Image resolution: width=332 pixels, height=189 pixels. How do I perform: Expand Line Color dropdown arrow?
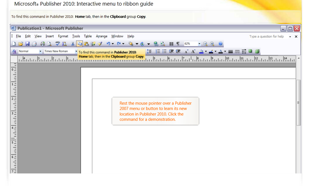(x=215, y=51)
